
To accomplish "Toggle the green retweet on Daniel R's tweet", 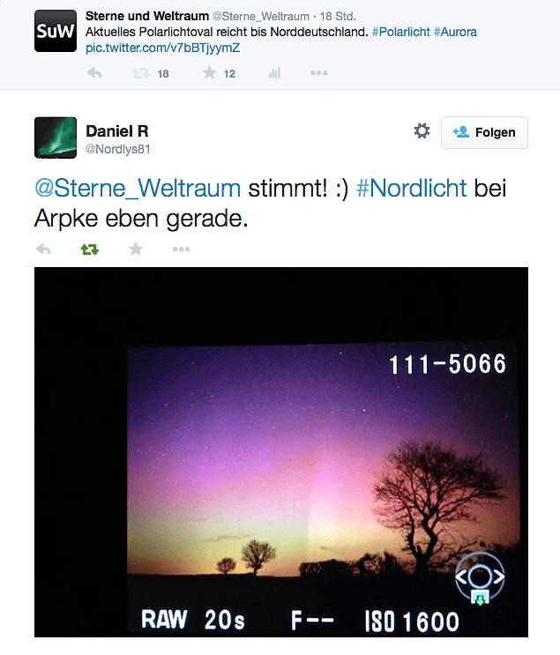I will pyautogui.click(x=89, y=249).
